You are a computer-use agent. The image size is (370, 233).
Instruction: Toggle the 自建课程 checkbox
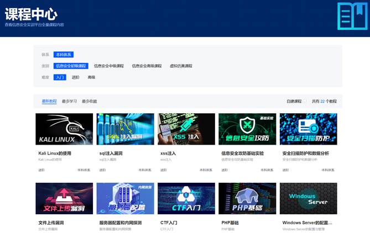point(305,102)
